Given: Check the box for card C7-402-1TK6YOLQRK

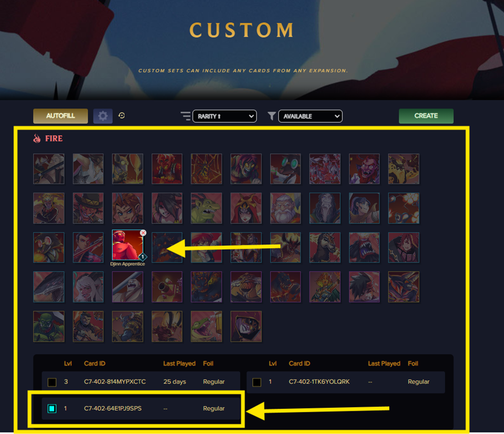Looking at the screenshot, I should point(257,382).
